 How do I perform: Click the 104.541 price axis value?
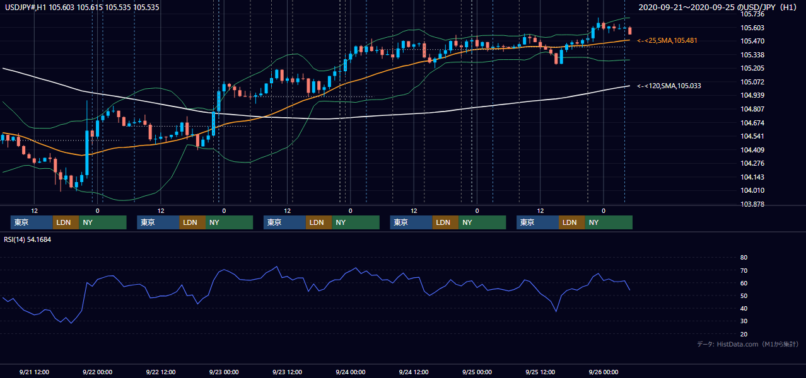(x=752, y=136)
